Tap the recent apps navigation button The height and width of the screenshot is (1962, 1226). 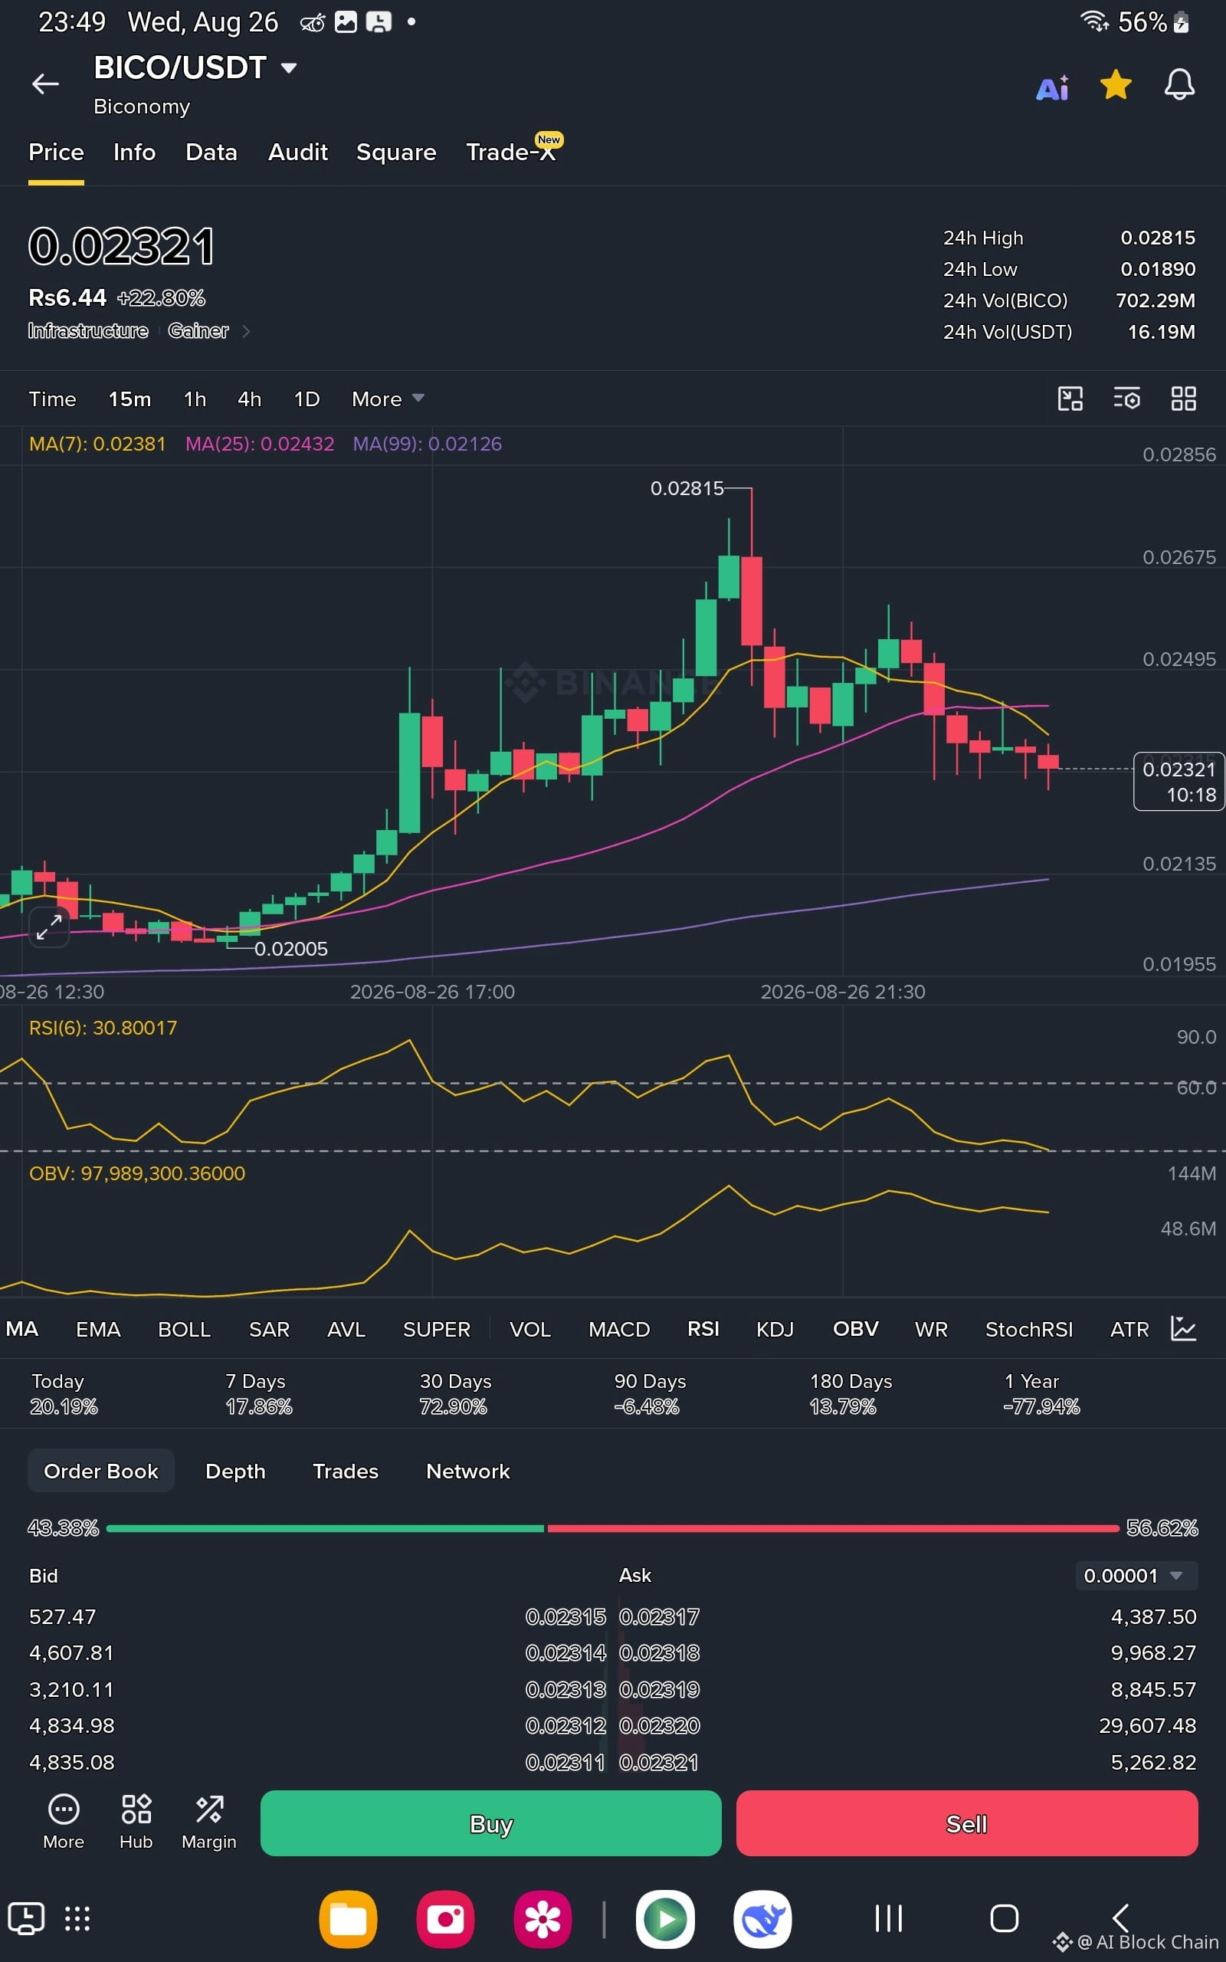click(889, 1918)
